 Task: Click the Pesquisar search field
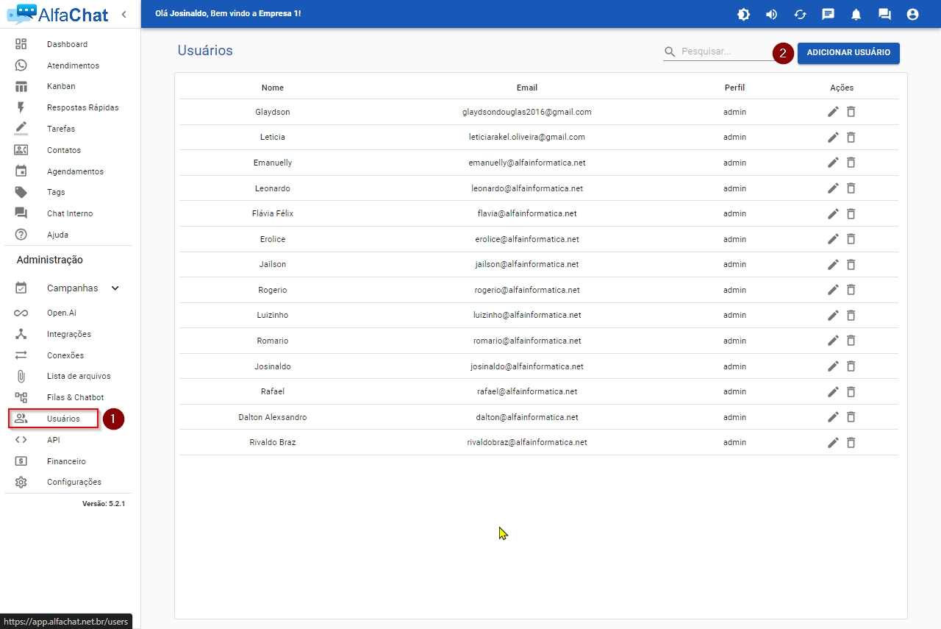(724, 51)
